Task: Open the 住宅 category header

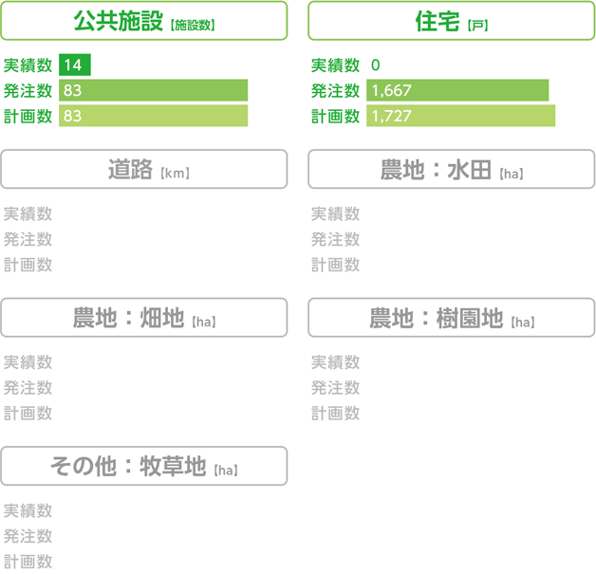Action: click(451, 21)
